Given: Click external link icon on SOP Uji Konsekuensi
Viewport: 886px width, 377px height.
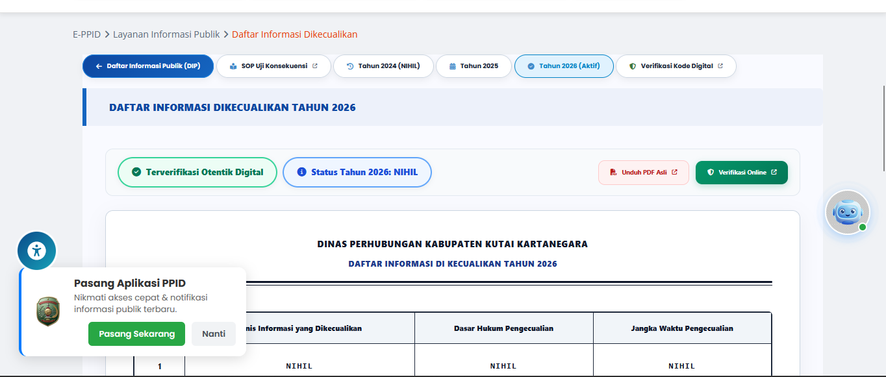Looking at the screenshot, I should point(315,66).
